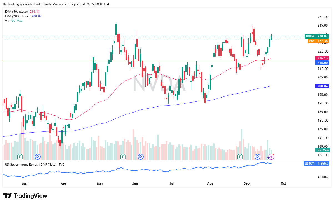
Task: Click the 180.00 price axis label
Action: [323, 120]
